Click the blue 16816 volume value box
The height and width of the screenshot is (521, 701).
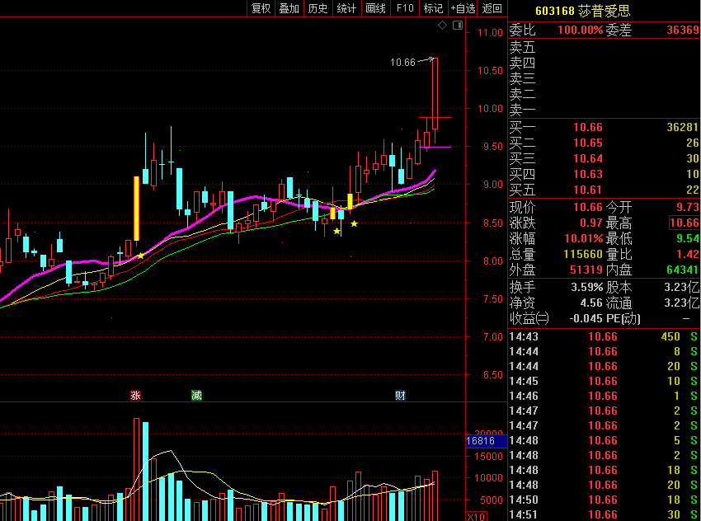(x=487, y=441)
